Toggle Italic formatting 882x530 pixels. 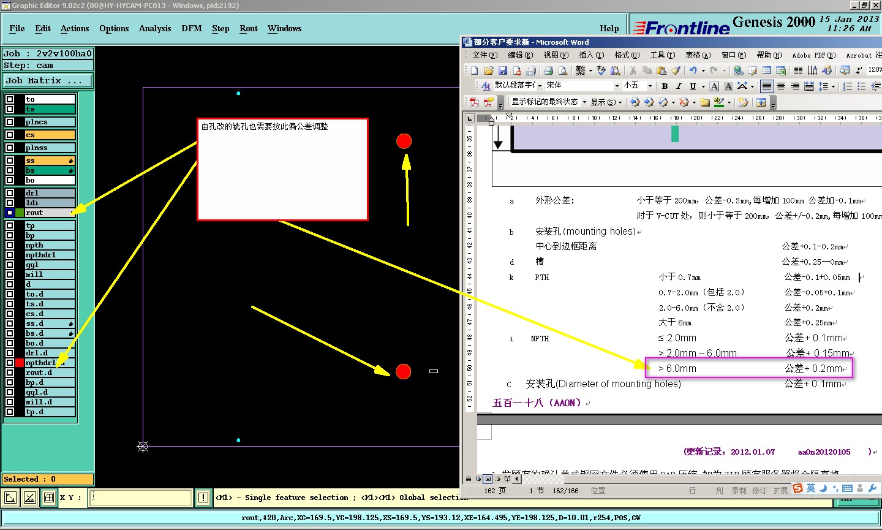(x=679, y=86)
